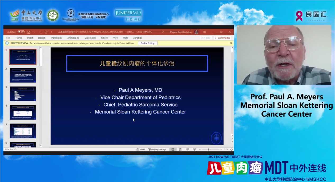Open Customize Quick Access Toolbar dropdown
335x182 pixels.
[51, 32]
